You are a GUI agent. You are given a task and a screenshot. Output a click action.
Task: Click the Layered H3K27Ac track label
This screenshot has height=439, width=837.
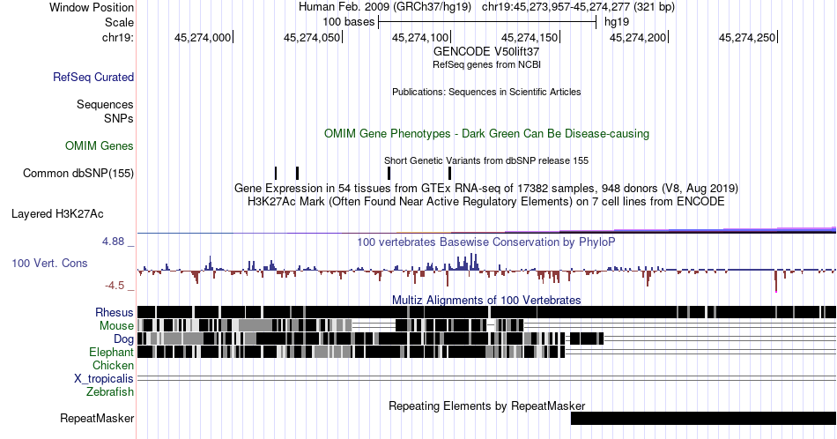coord(57,213)
